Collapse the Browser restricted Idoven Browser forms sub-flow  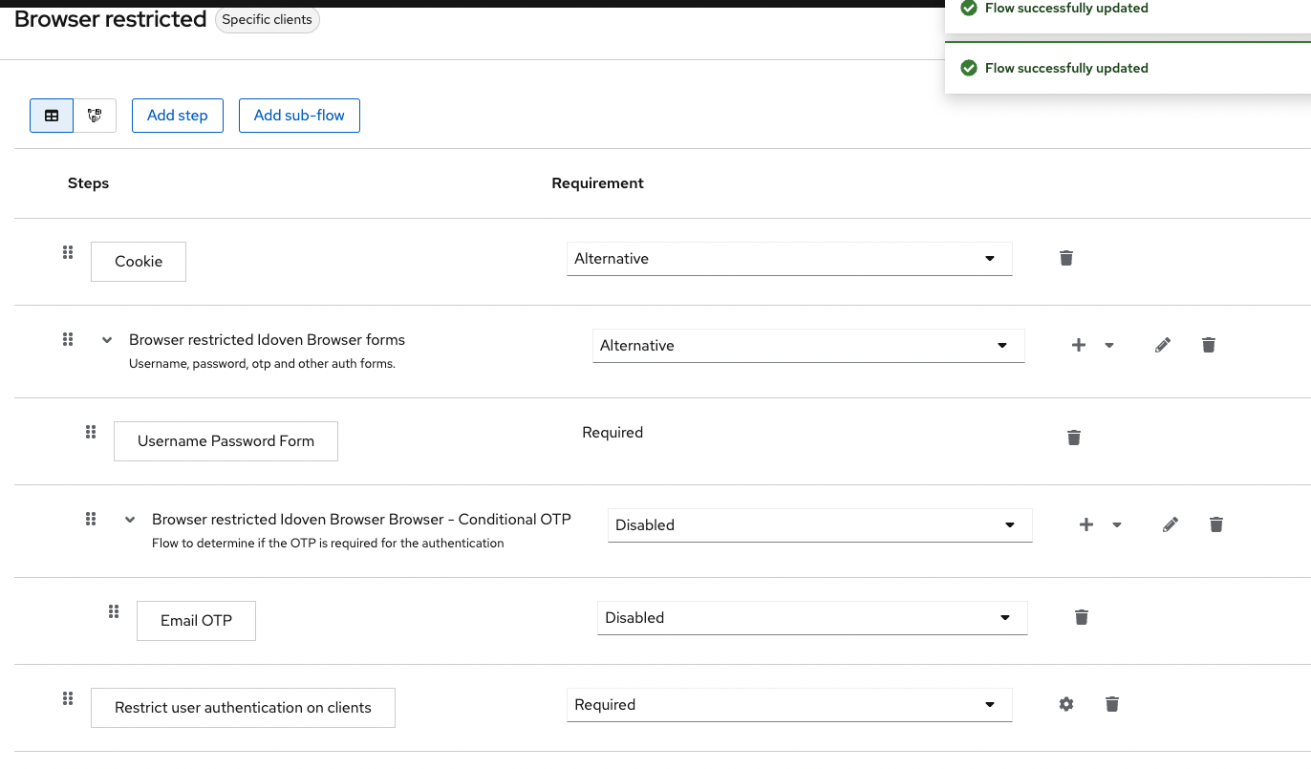(x=106, y=339)
